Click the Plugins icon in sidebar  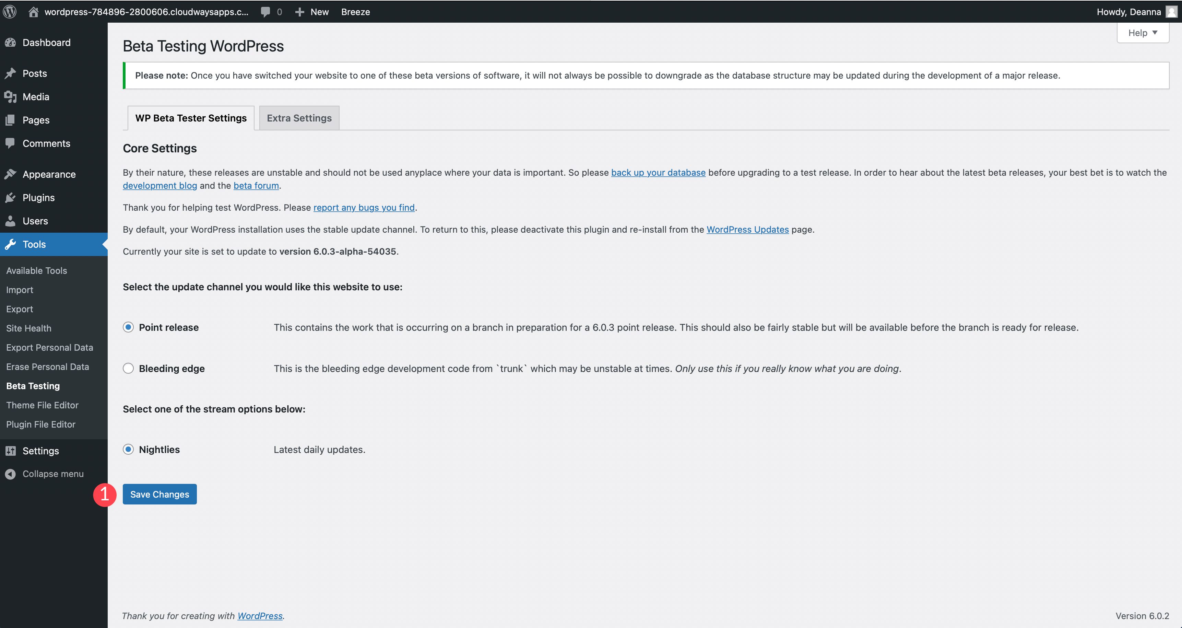click(11, 197)
